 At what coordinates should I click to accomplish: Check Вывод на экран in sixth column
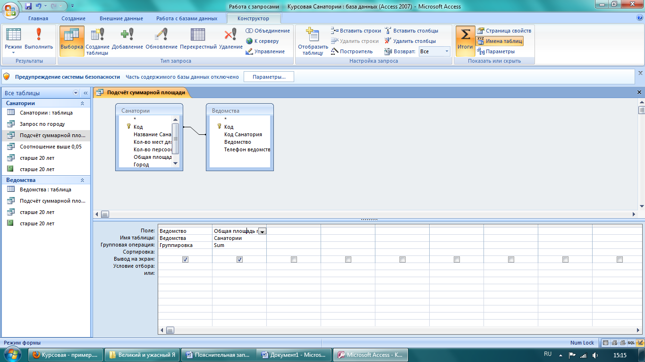click(457, 259)
